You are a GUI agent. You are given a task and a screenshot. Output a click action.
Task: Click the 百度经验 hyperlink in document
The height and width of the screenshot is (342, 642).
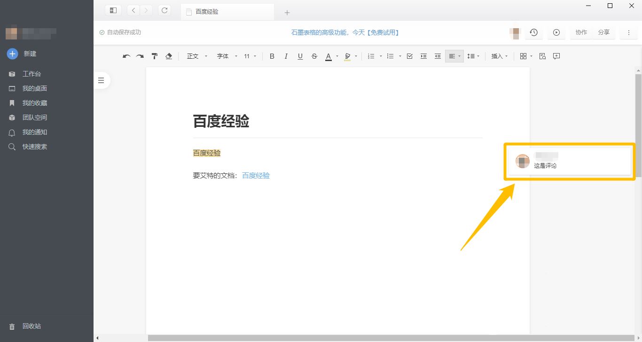pyautogui.click(x=256, y=176)
